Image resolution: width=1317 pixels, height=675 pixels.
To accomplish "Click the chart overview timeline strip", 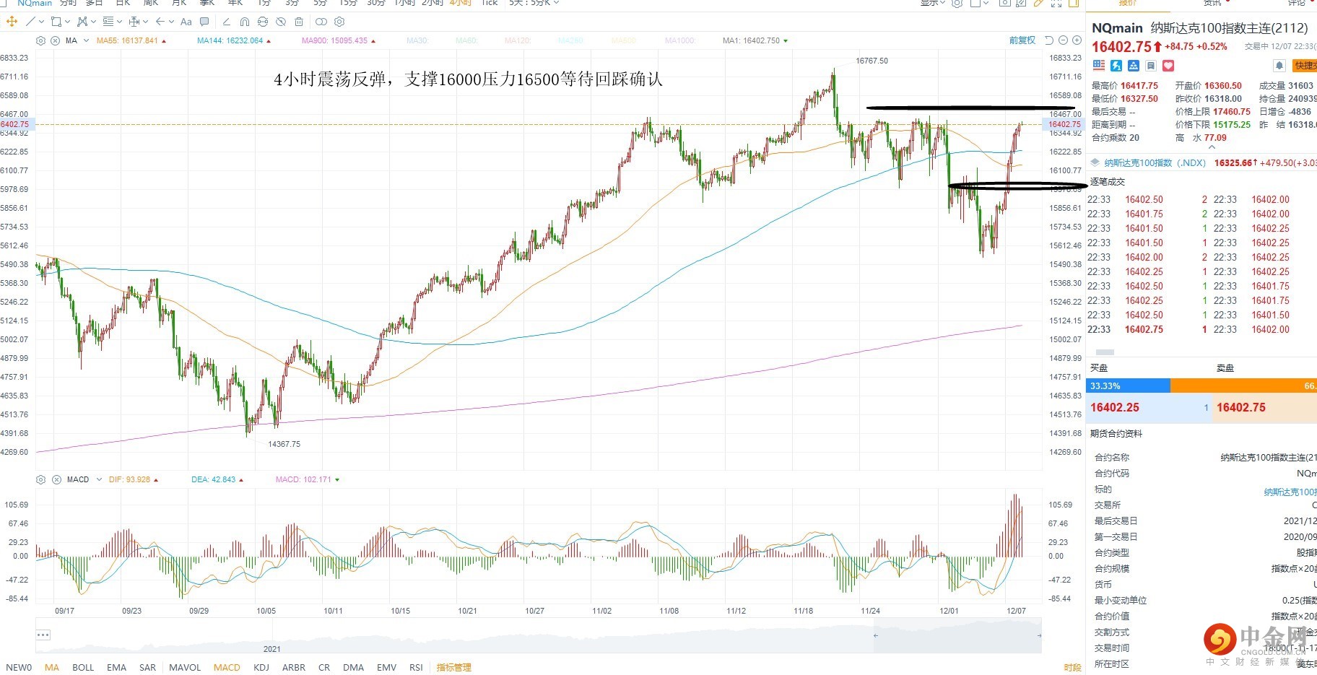I will [539, 636].
